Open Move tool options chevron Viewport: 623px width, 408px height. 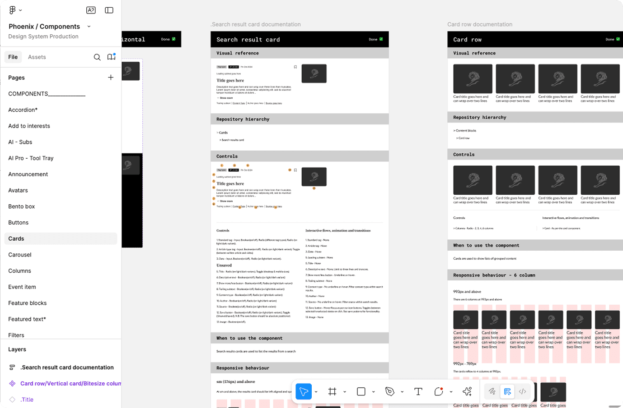316,392
